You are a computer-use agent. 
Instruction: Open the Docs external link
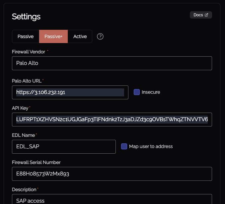pos(200,15)
